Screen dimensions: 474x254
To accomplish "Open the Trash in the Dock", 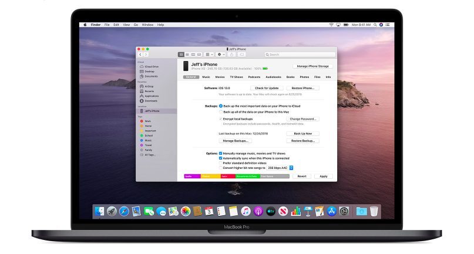I will click(374, 211).
